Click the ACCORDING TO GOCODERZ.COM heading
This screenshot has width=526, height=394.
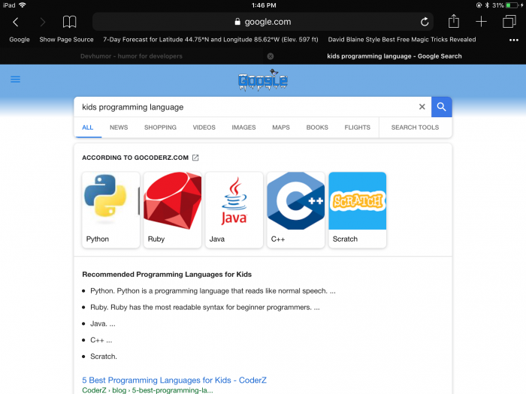click(135, 158)
